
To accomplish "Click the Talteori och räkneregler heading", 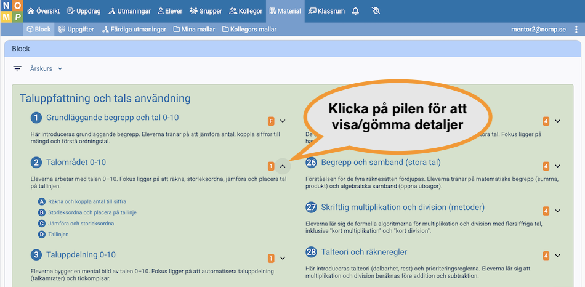I will point(364,253).
